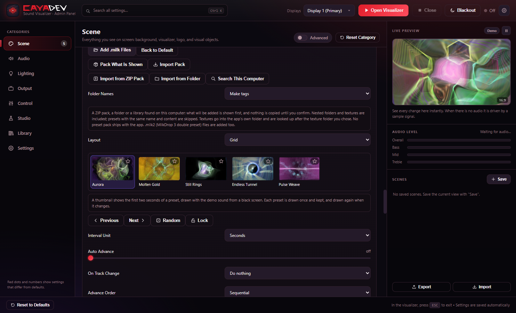Click Reset to Defaults
The height and width of the screenshot is (313, 516).
(x=30, y=305)
